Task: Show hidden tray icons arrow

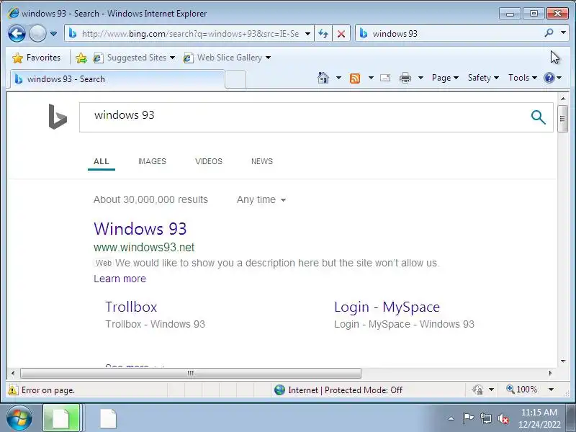Action: pyautogui.click(x=451, y=418)
